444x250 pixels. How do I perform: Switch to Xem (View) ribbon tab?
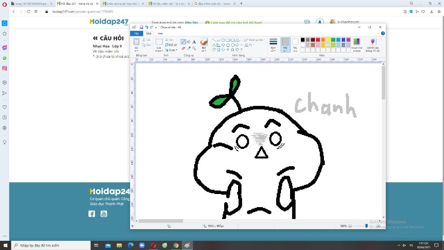pyautogui.click(x=160, y=33)
